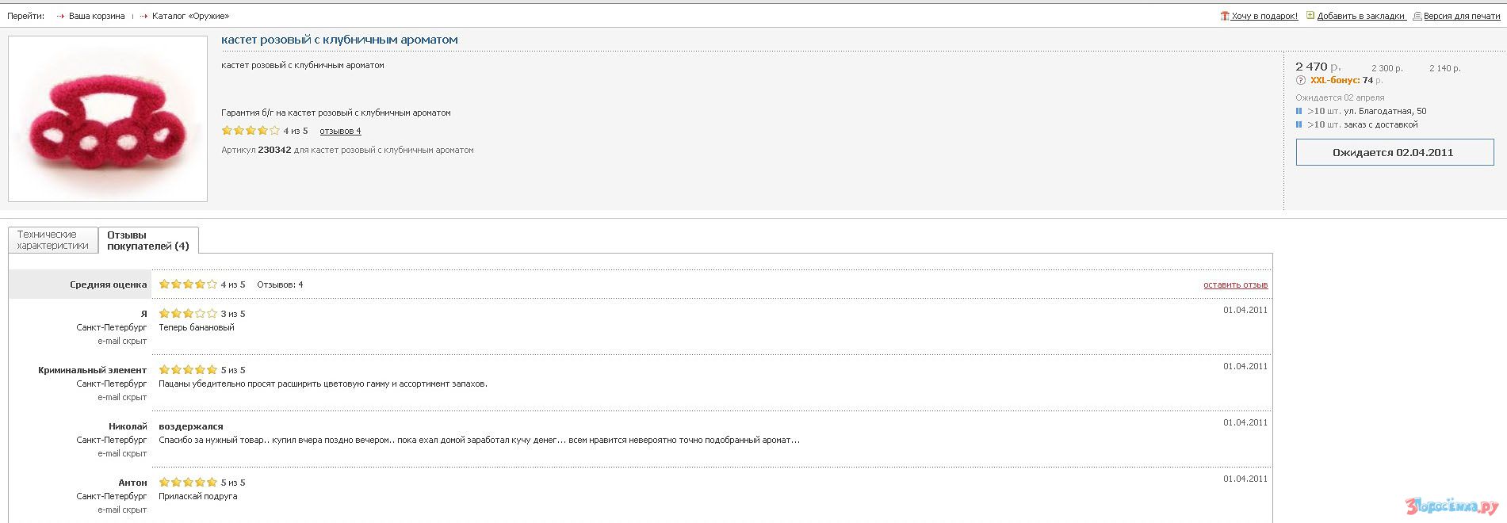Click the red arrow icon before 'Каталог «Оружие»'
Image resolution: width=1507 pixels, height=523 pixels.
tap(143, 17)
